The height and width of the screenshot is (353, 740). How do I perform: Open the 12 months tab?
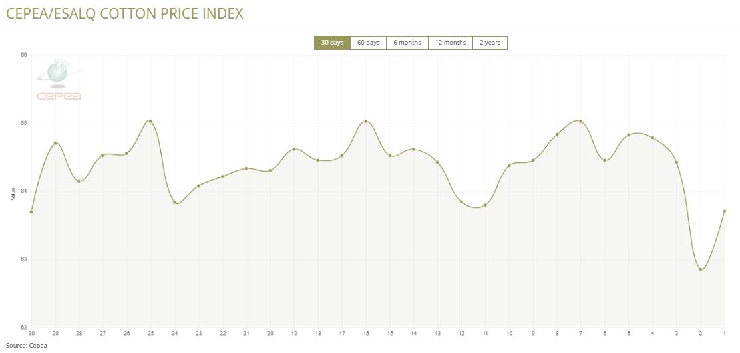coord(450,43)
